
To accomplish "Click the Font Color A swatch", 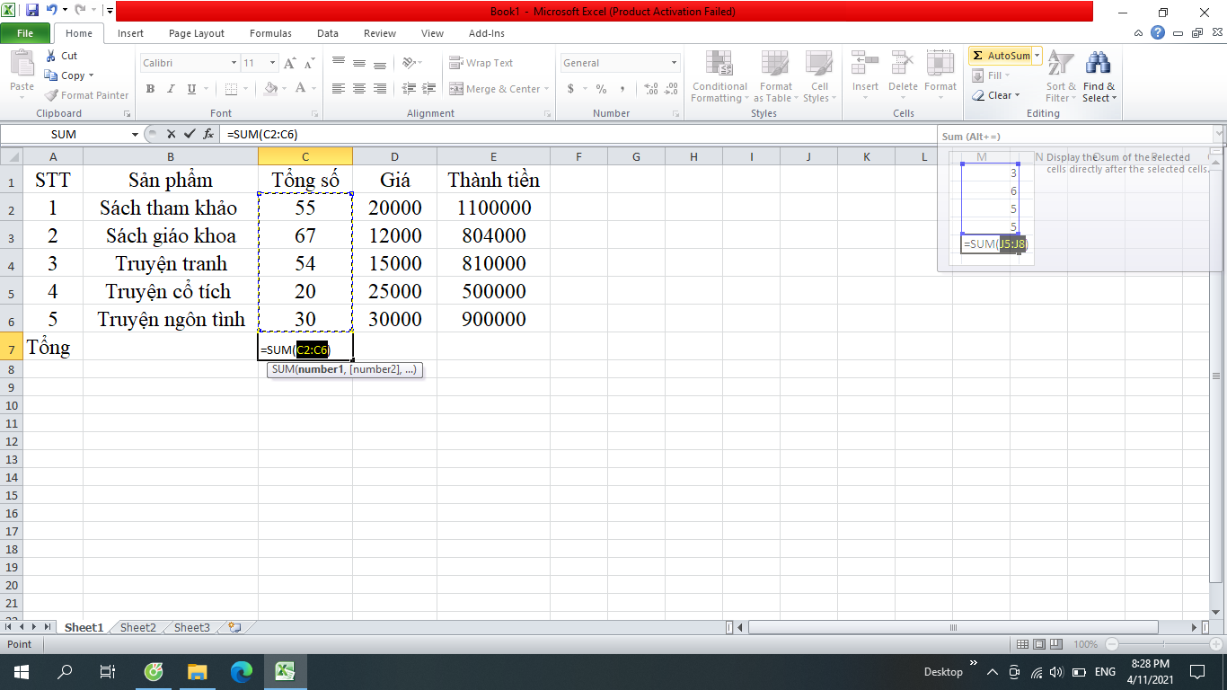I will (300, 89).
